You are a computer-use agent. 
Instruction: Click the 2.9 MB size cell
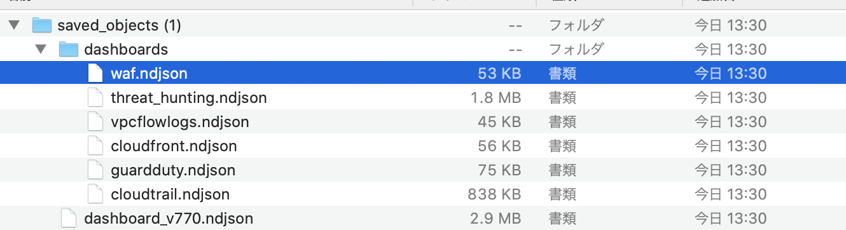pyautogui.click(x=496, y=219)
